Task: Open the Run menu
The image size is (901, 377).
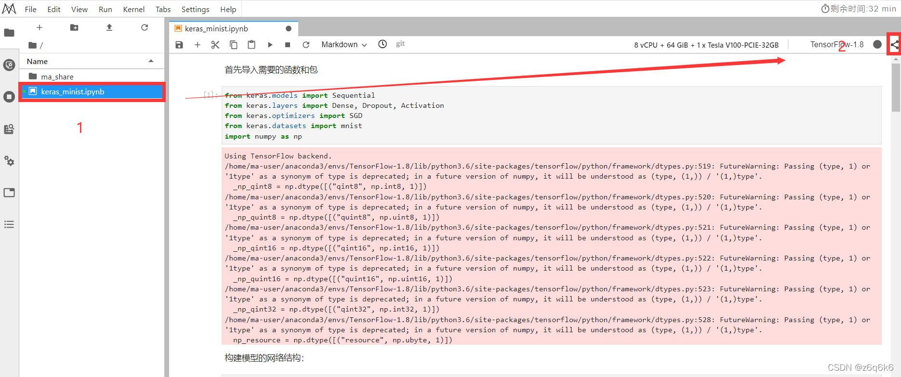Action: click(106, 9)
